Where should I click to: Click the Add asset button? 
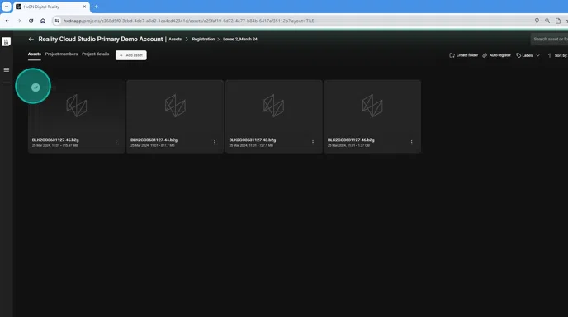click(x=131, y=55)
